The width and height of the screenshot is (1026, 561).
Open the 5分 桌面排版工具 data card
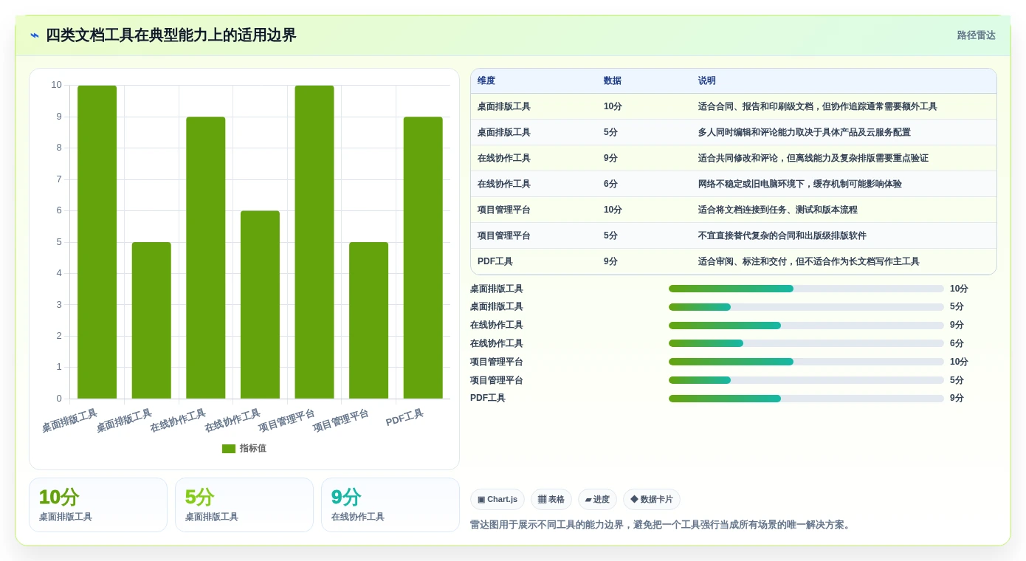pyautogui.click(x=244, y=505)
